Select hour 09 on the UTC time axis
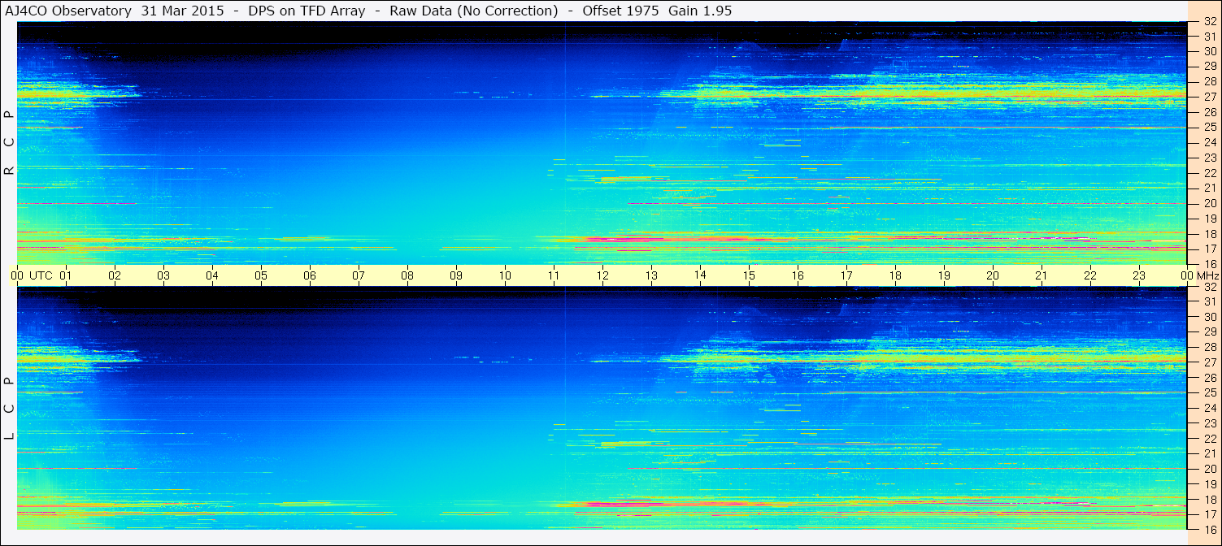The height and width of the screenshot is (546, 1222). (456, 275)
